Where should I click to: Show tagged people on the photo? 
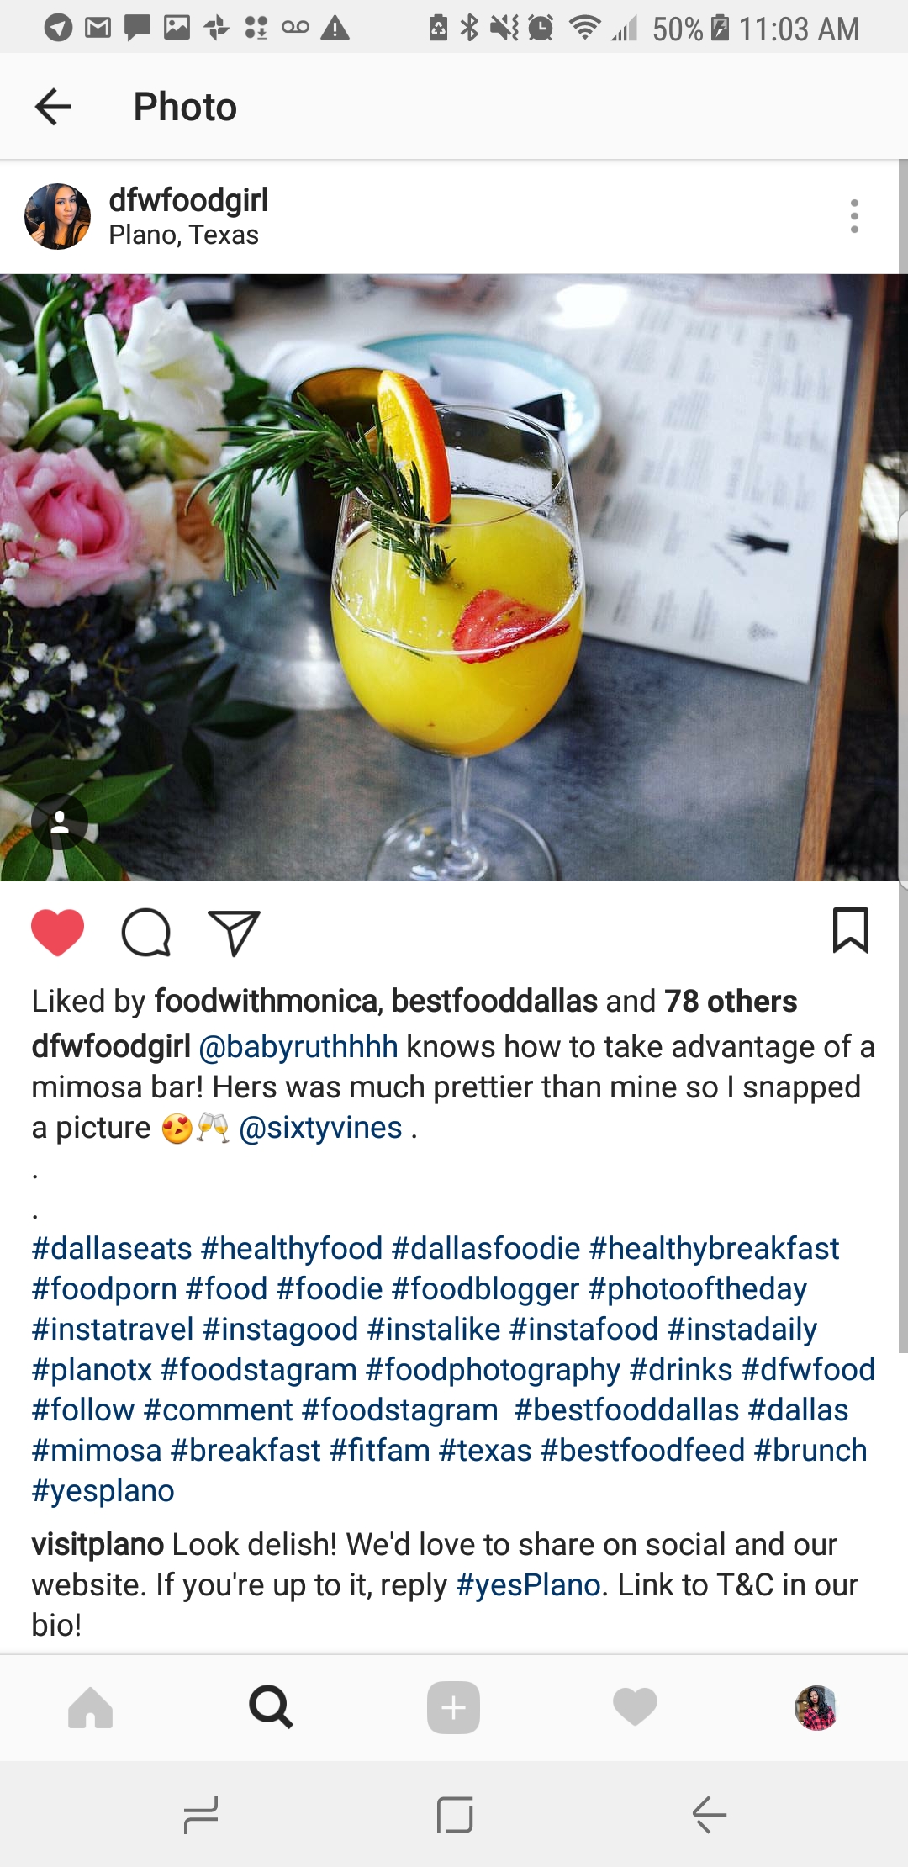coord(60,822)
